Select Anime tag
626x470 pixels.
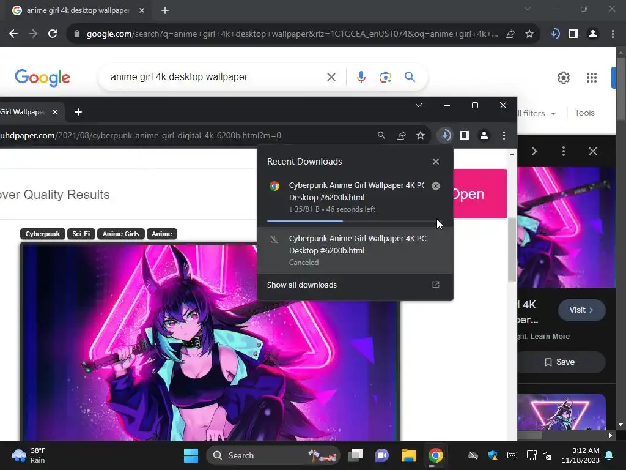(x=161, y=234)
